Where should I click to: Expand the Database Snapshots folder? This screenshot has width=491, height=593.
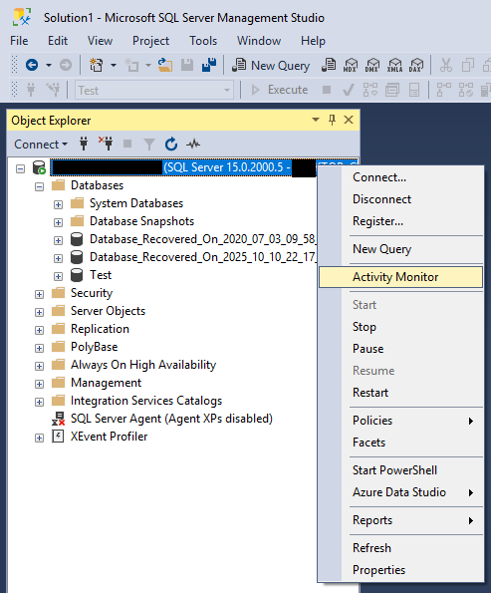(x=58, y=222)
